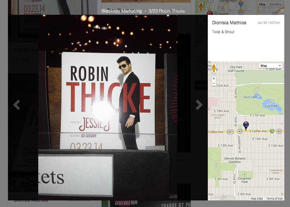
Task: Click the CITY PARK WEST neighborhood label
Action: tap(218, 116)
